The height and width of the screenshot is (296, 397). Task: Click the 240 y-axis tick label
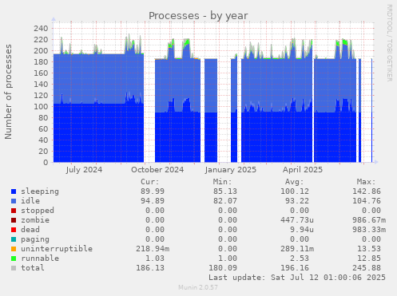pos(41,28)
